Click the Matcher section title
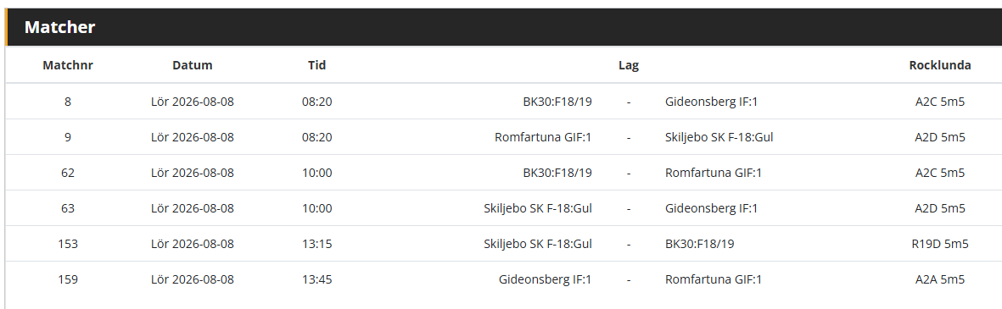 click(60, 27)
